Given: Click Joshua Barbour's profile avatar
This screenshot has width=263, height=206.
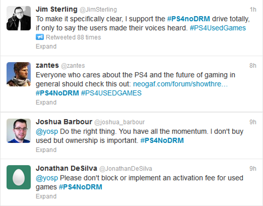Looking at the screenshot, I should tap(18, 131).
